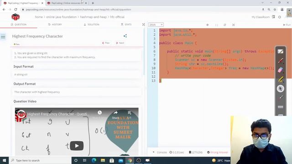Go back in browser
292x164 pixels.
click(4, 10)
